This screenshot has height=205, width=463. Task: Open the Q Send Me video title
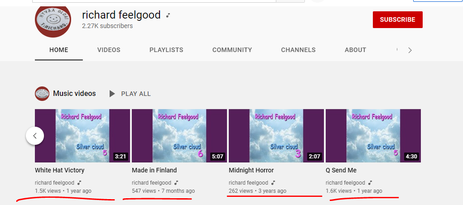(x=341, y=170)
